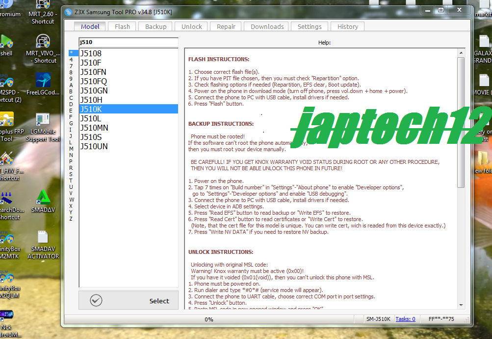Filter models by index letter N
Image resolution: width=492 pixels, height=339 pixels.
[x=71, y=155]
